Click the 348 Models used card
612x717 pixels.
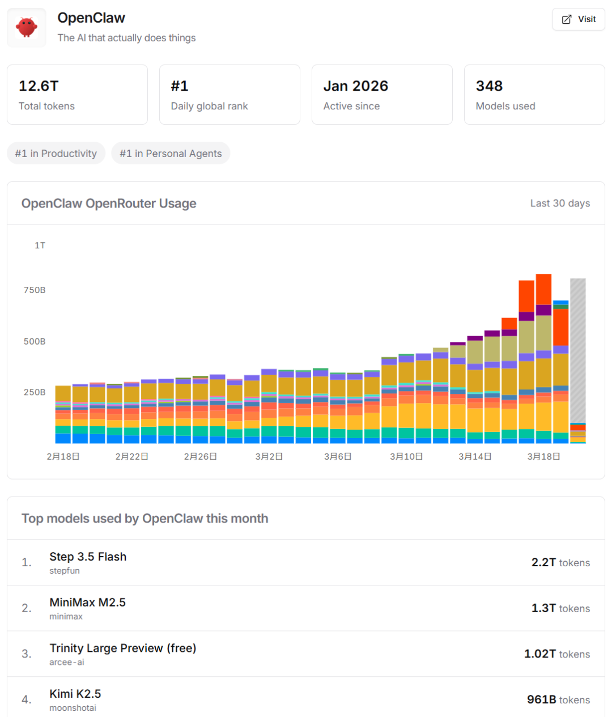tap(534, 95)
